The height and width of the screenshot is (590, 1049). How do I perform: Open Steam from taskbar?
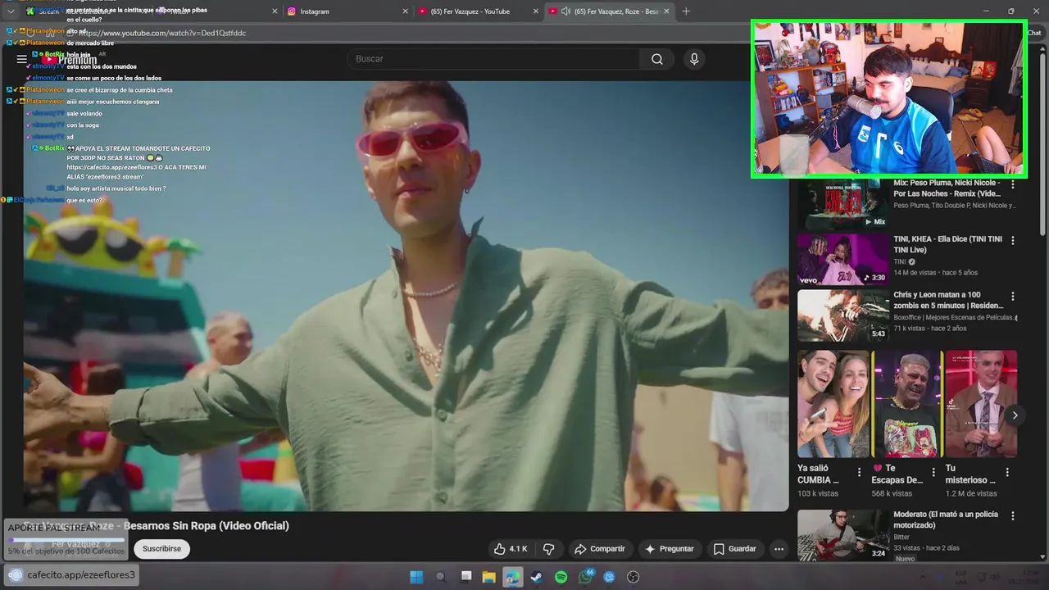536,577
